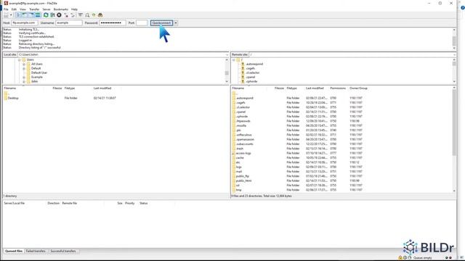Collapse the Users folder in local tree
This screenshot has width=465, height=261.
[20, 59]
